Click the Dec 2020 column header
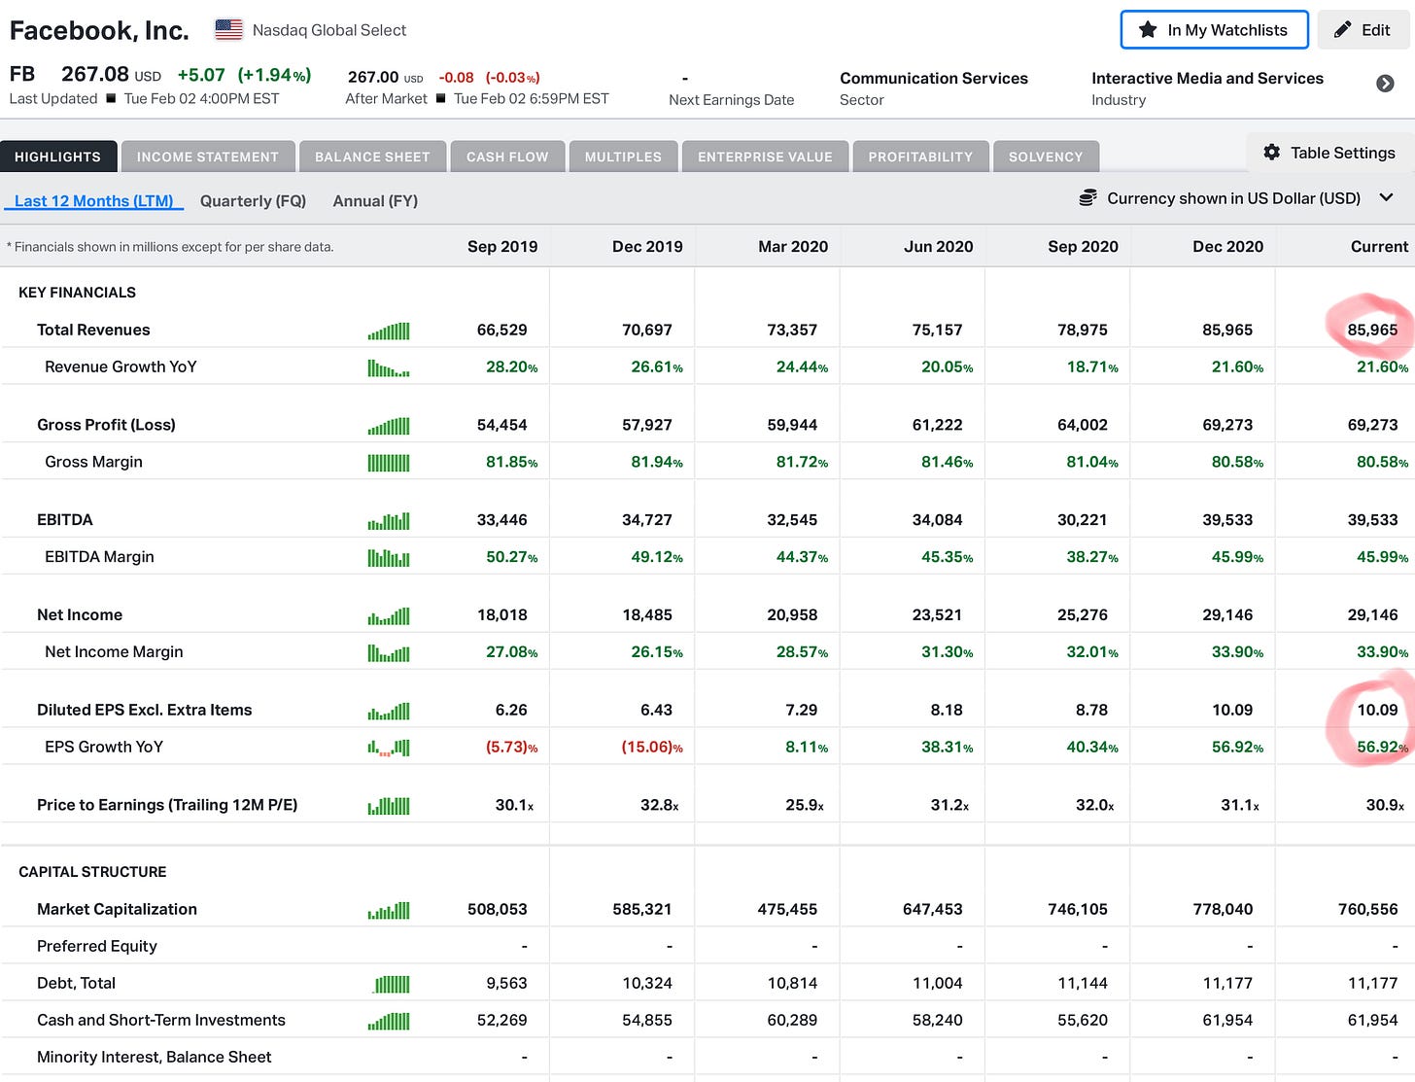The height and width of the screenshot is (1082, 1415). [x=1228, y=247]
